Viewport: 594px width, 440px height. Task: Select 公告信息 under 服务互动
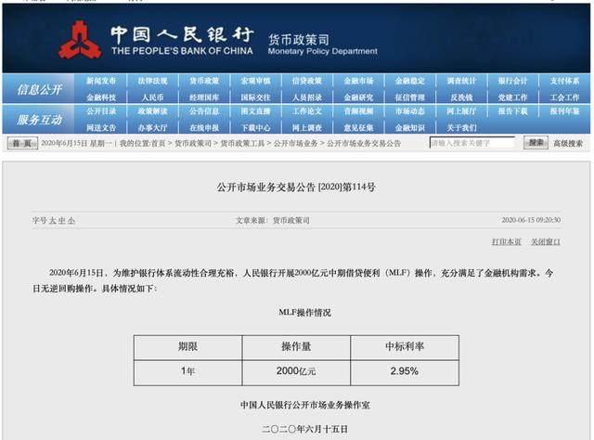pos(204,111)
